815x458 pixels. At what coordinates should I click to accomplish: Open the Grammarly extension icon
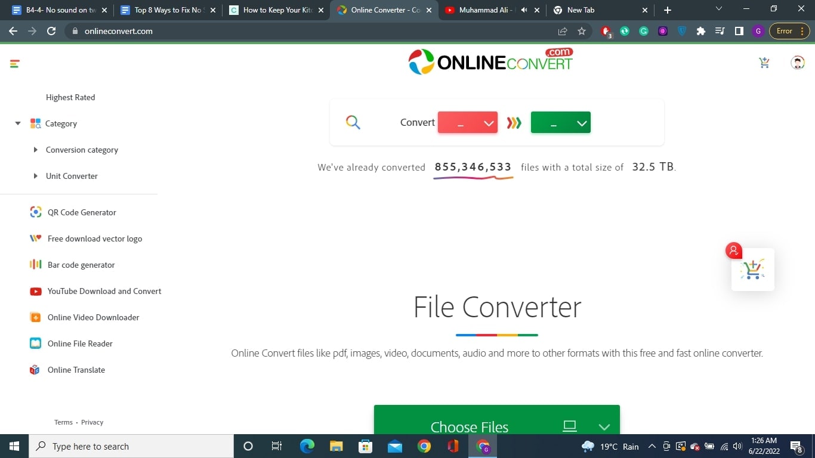coord(644,31)
